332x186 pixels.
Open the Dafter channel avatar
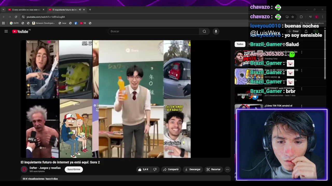click(24, 169)
